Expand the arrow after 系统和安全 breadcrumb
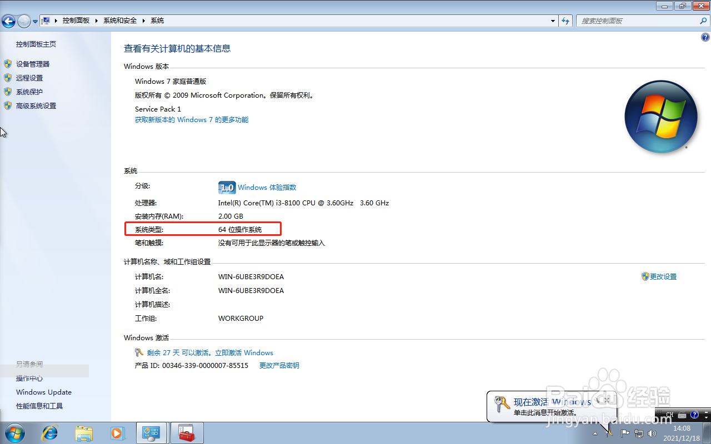The height and width of the screenshot is (444, 711). tap(144, 21)
